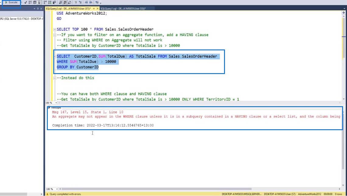Click 'Sales.SalesOrderHeader' in the TOP 100 query
Viewport: 347px width, 196px height.
pyautogui.click(x=129, y=29)
